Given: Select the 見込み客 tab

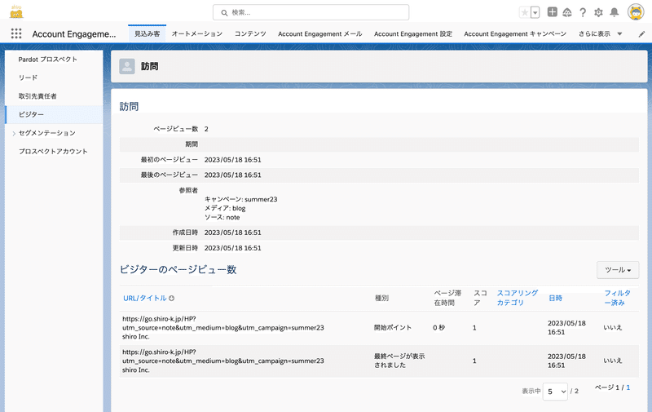Looking at the screenshot, I should 148,33.
